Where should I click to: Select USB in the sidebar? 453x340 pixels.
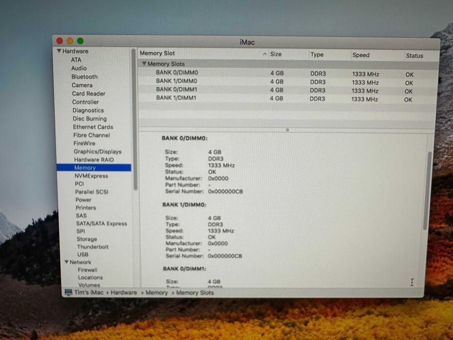pos(83,255)
